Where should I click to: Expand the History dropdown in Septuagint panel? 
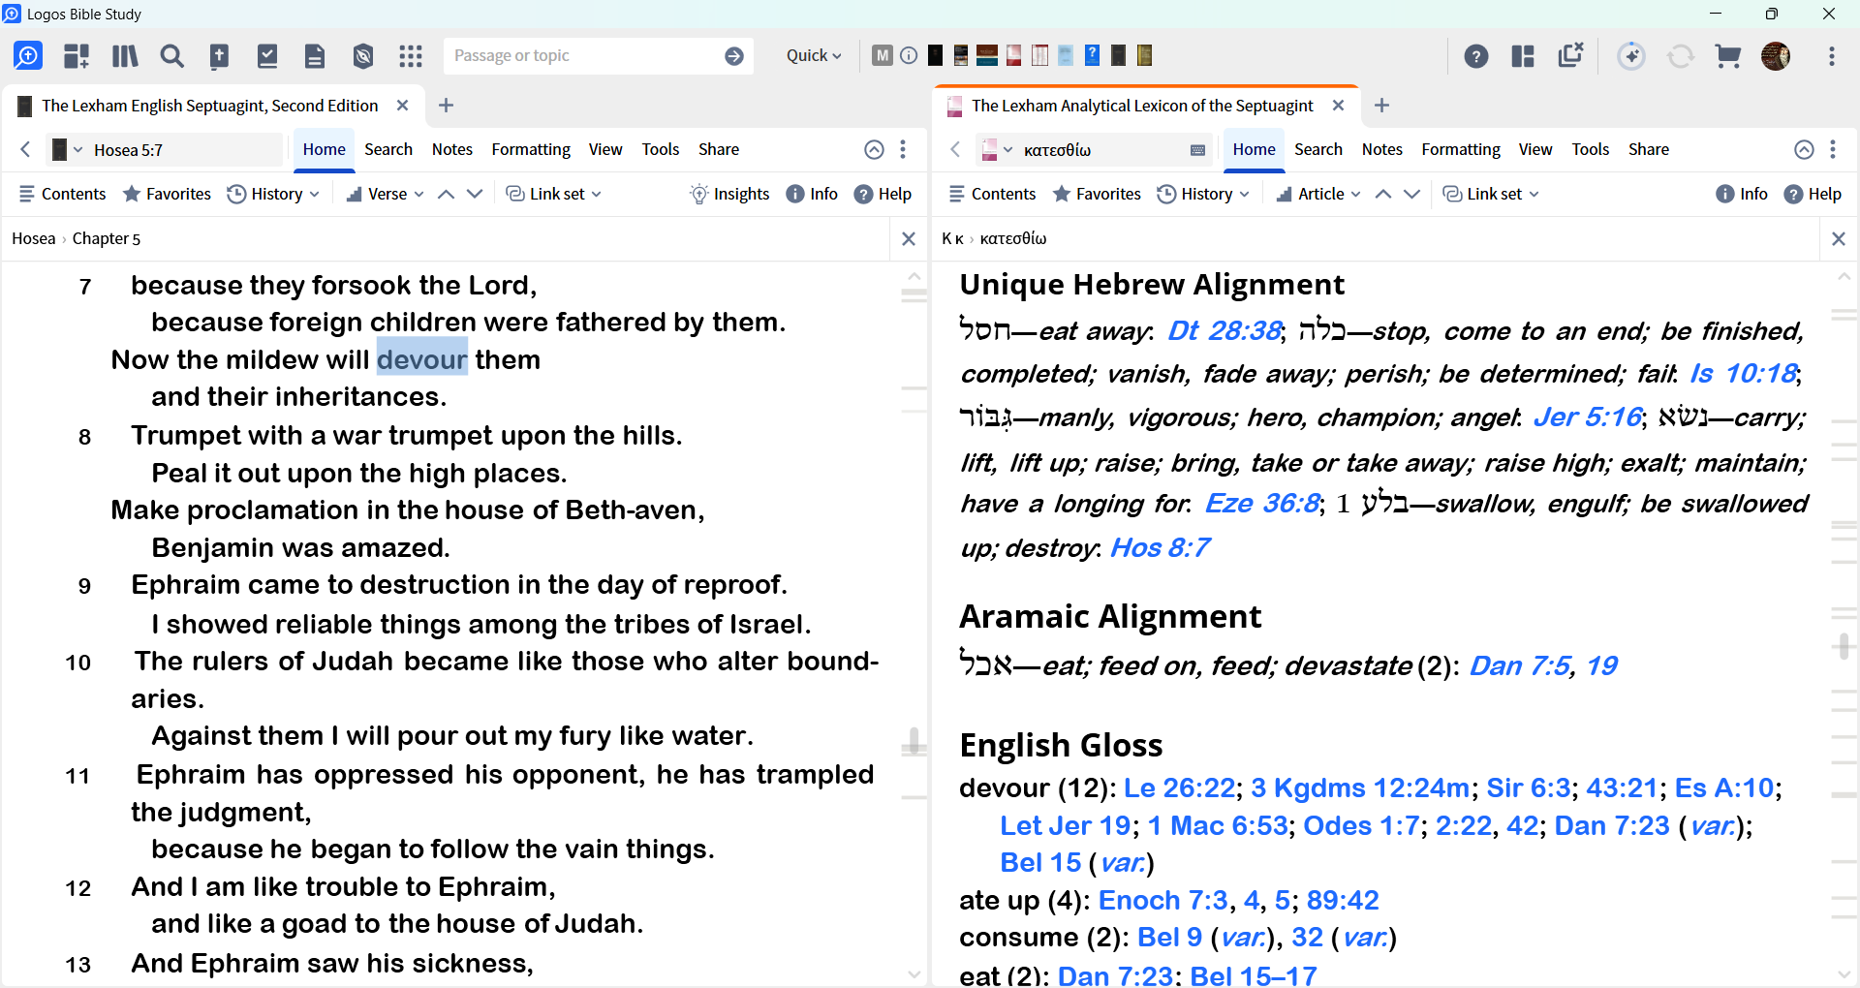click(x=273, y=194)
